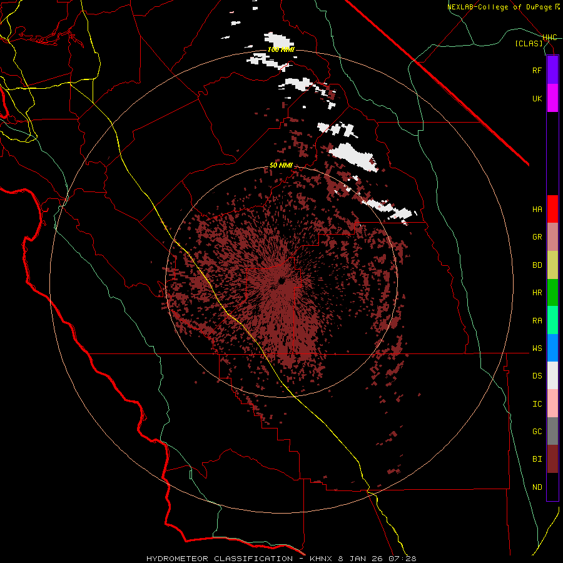Click the white DS legend swatch

pos(552,375)
